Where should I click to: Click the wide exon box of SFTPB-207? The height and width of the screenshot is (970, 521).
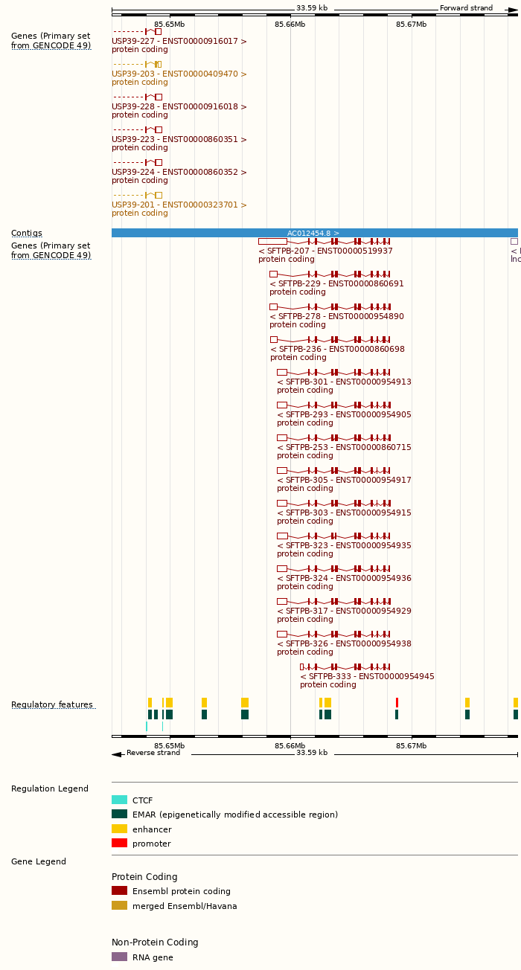click(x=272, y=242)
